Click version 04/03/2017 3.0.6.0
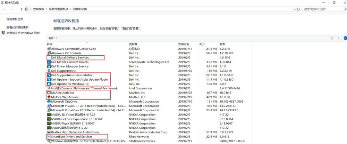This screenshot has height=144, width=347. pyautogui.click(x=232, y=141)
